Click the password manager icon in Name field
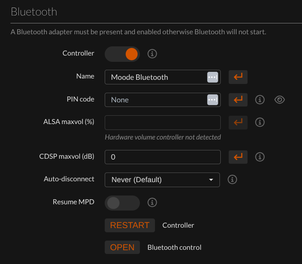 (x=213, y=77)
